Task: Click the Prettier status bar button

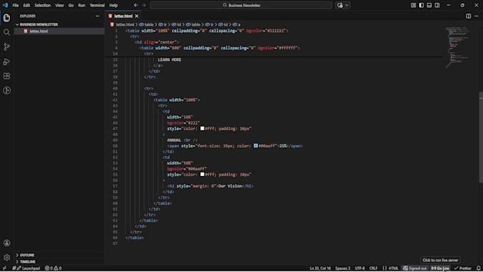Action: click(462, 268)
